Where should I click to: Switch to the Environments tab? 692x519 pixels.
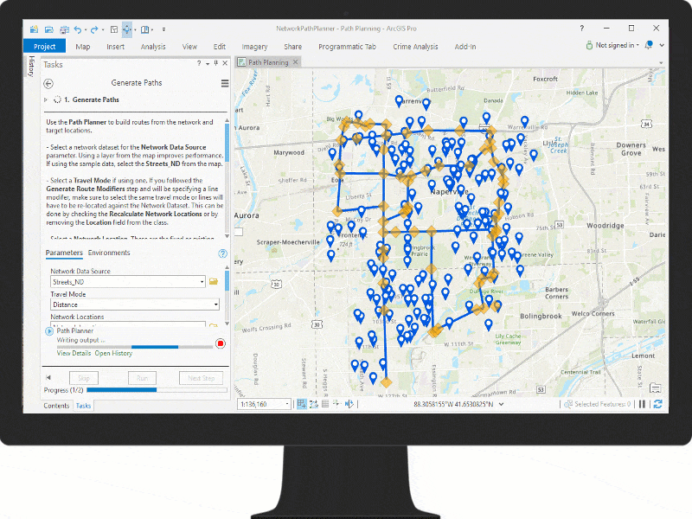point(109,253)
